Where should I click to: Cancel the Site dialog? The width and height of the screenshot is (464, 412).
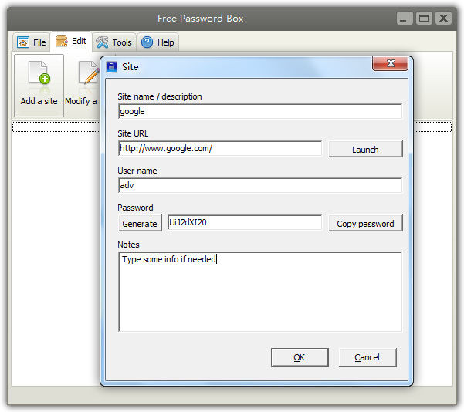[x=367, y=357]
